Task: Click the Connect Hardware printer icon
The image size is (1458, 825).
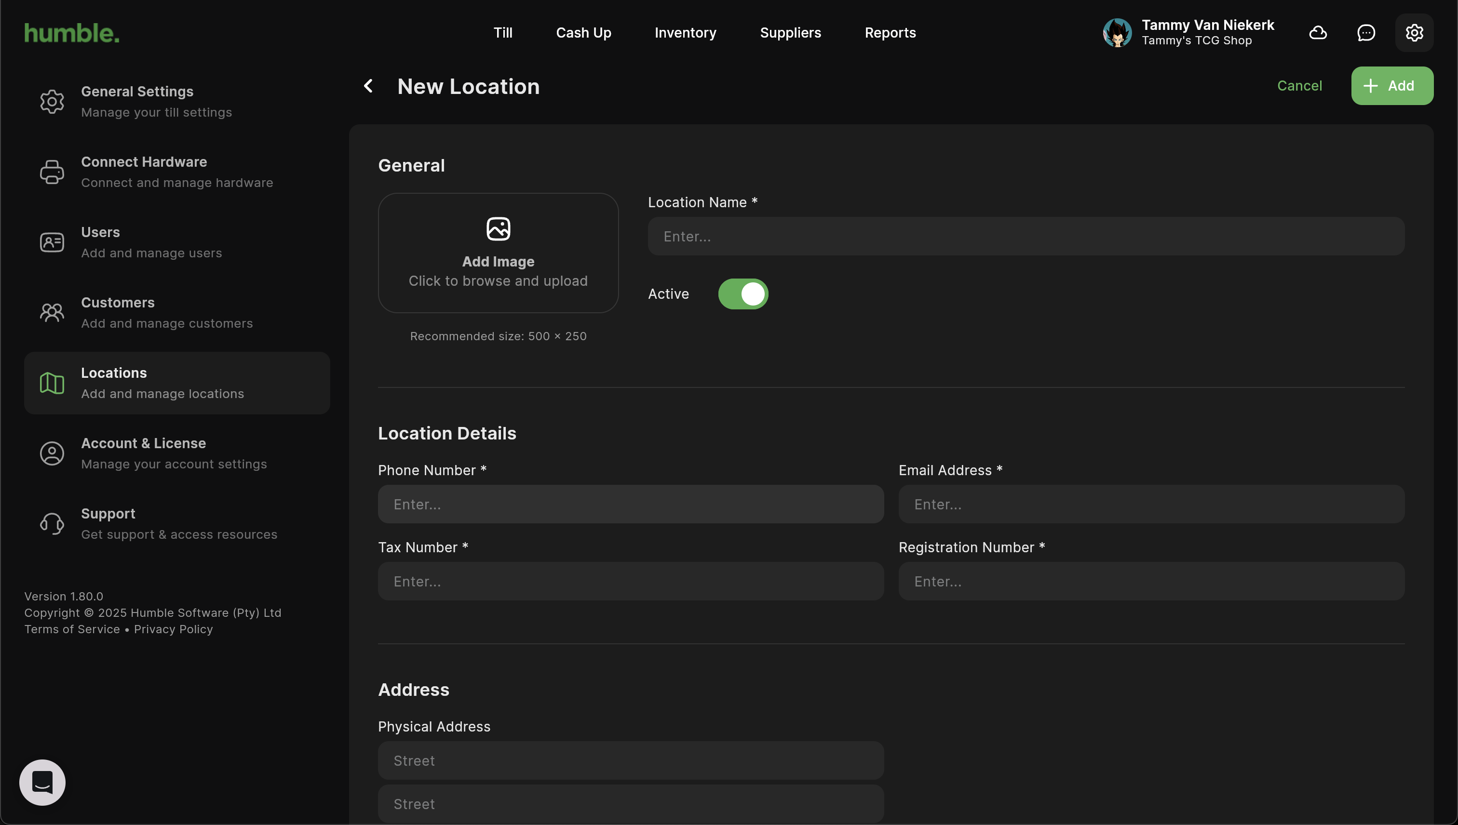Action: (52, 172)
